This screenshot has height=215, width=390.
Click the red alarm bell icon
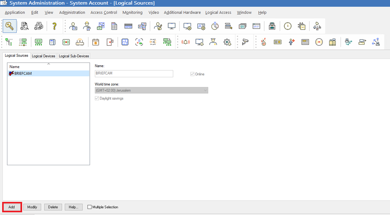point(185,42)
